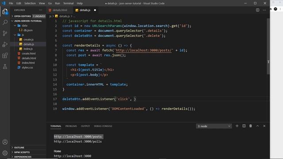Open the Edit menu
The height and width of the screenshot is (159, 283).
click(19, 3)
